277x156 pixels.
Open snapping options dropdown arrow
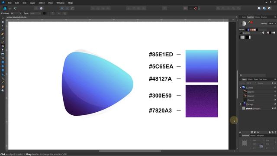point(199,8)
